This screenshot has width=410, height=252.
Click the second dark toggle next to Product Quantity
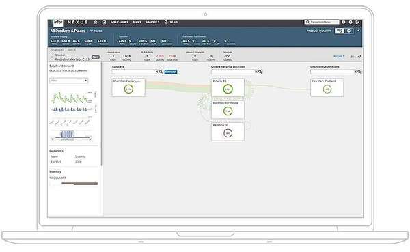pyautogui.click(x=348, y=31)
